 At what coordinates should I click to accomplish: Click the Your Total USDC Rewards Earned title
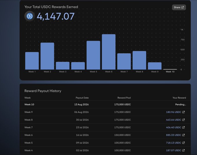(x=51, y=7)
